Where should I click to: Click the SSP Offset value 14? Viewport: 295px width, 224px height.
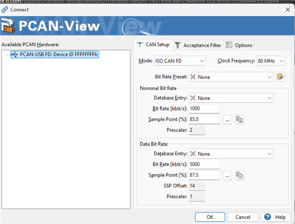pos(197,186)
